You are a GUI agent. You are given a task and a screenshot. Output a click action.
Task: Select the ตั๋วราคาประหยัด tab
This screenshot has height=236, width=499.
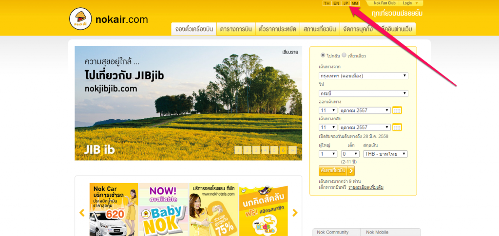click(277, 29)
